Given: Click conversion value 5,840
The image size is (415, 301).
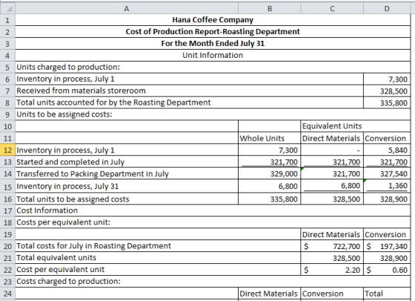Looking at the screenshot, I should [387, 150].
